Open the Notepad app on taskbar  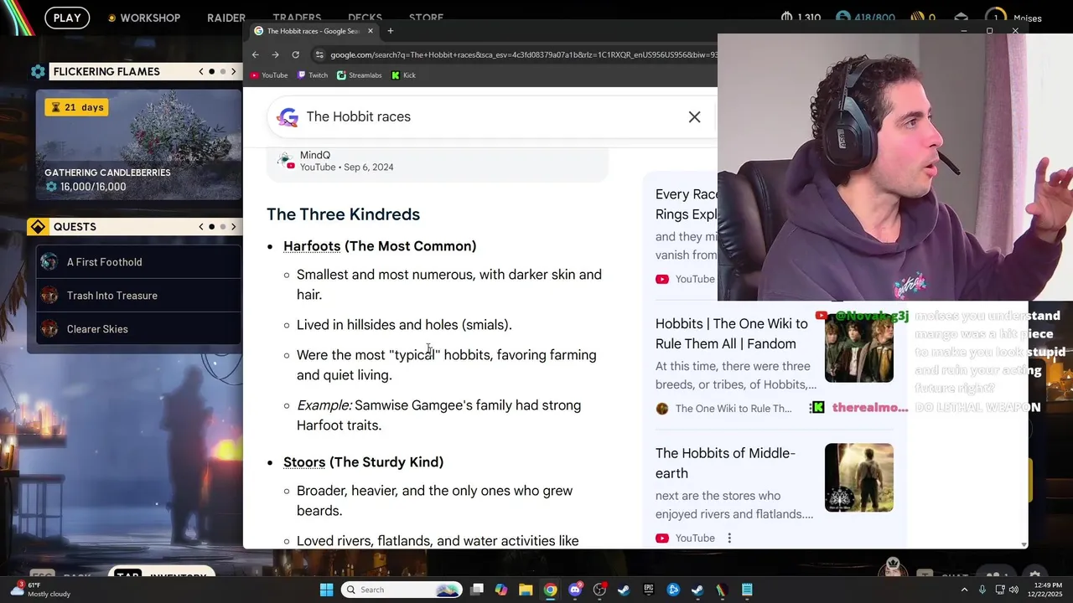click(747, 590)
